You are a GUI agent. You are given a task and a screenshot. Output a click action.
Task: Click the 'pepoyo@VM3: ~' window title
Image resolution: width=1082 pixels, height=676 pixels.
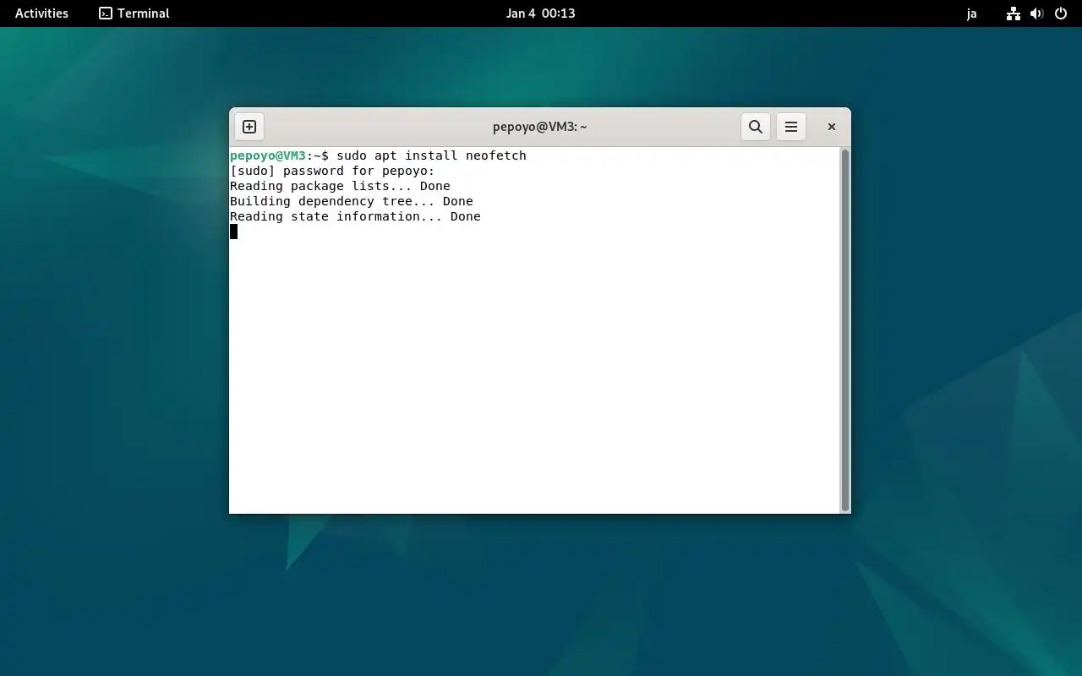tap(540, 127)
